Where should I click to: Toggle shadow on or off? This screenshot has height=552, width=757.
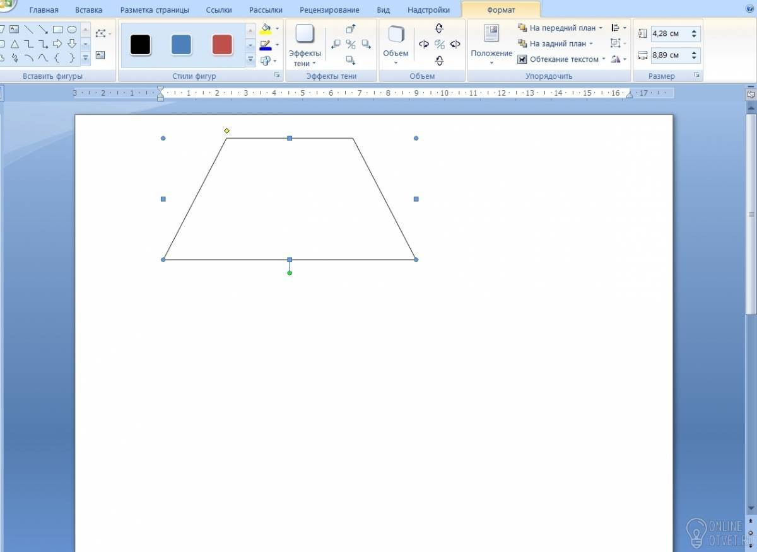coord(351,44)
